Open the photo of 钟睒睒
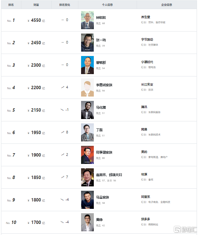Image resolution: width=199 pixels, height=235 pixels. (87, 20)
